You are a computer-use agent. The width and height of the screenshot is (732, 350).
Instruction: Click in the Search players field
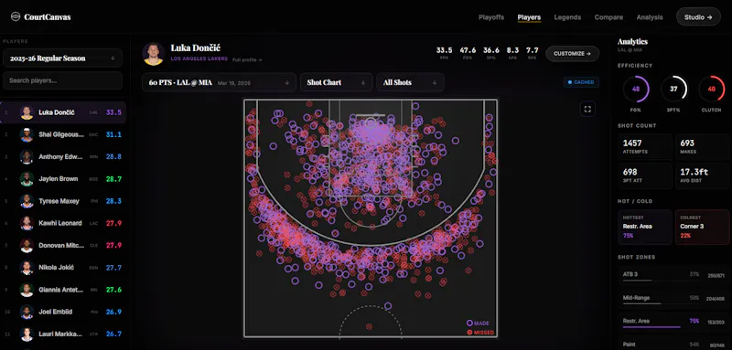pos(62,80)
